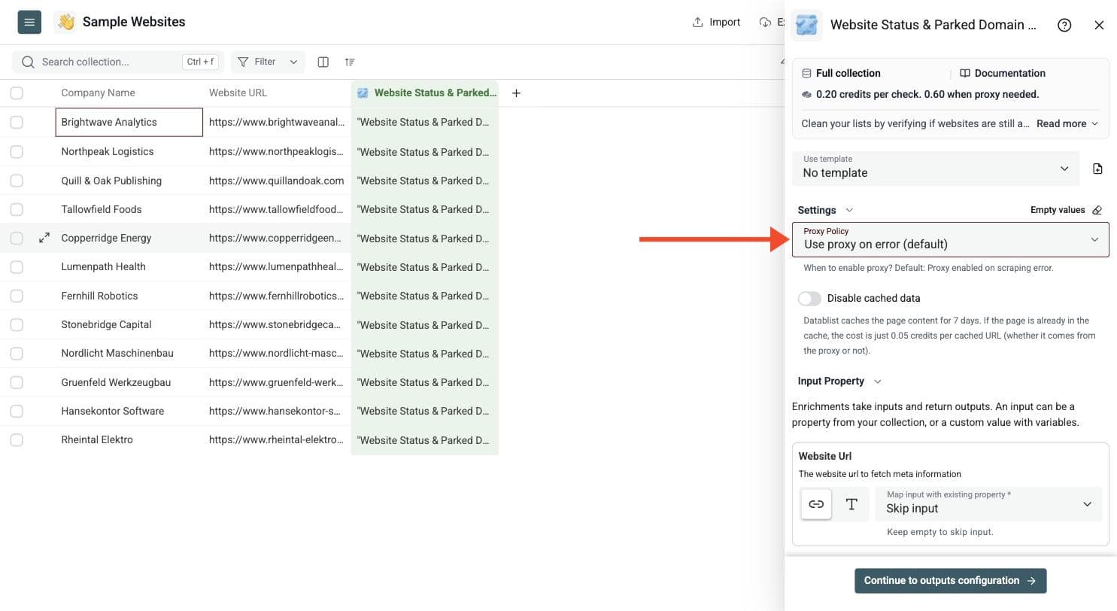The image size is (1117, 611).
Task: Check the Rheintal Elektro row checkbox
Action: [17, 440]
